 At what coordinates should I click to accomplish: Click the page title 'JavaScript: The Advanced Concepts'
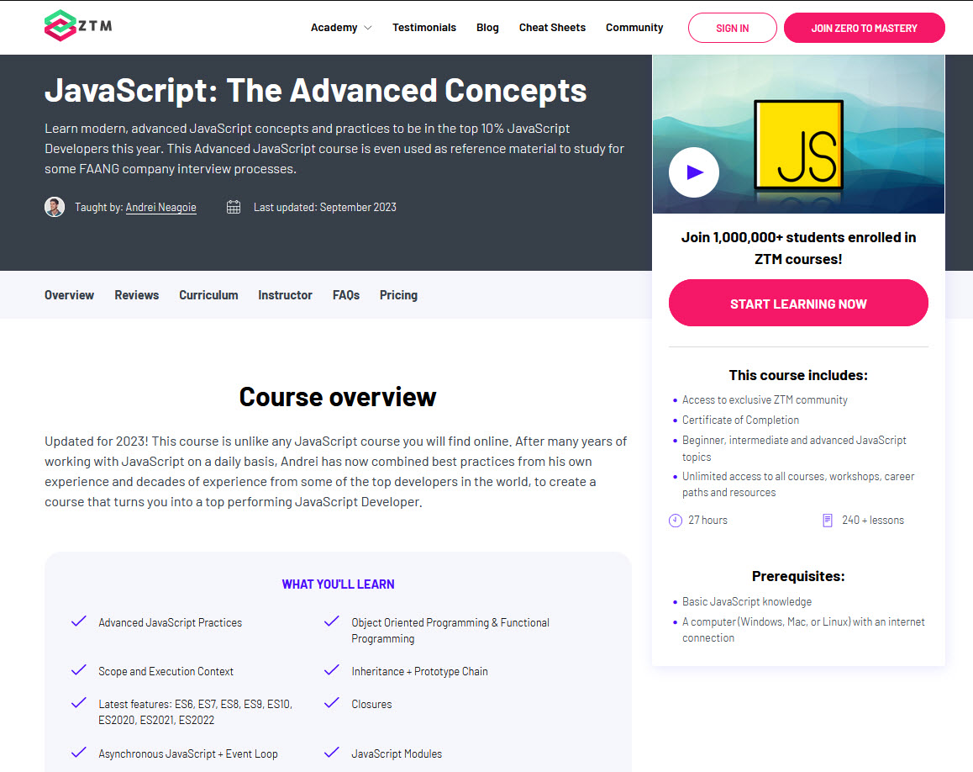(315, 91)
